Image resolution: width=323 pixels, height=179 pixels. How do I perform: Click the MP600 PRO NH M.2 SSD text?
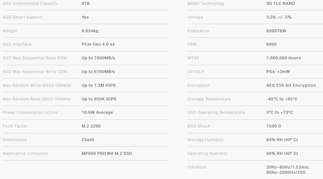[x=107, y=154]
